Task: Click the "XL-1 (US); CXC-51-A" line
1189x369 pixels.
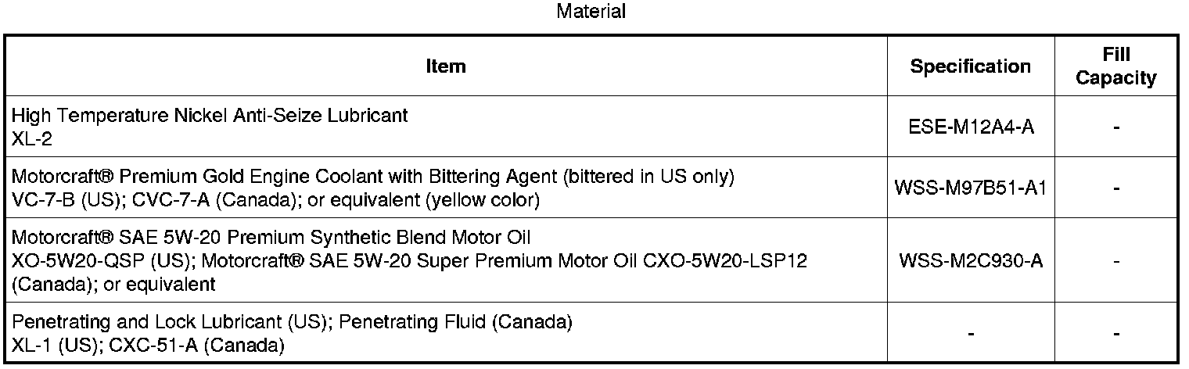Action: (148, 344)
